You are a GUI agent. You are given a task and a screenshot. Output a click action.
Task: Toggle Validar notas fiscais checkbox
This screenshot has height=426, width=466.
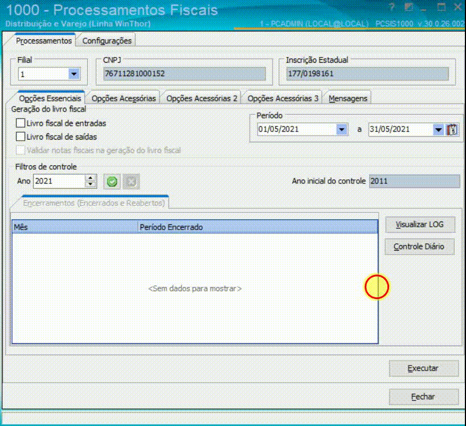click(20, 150)
